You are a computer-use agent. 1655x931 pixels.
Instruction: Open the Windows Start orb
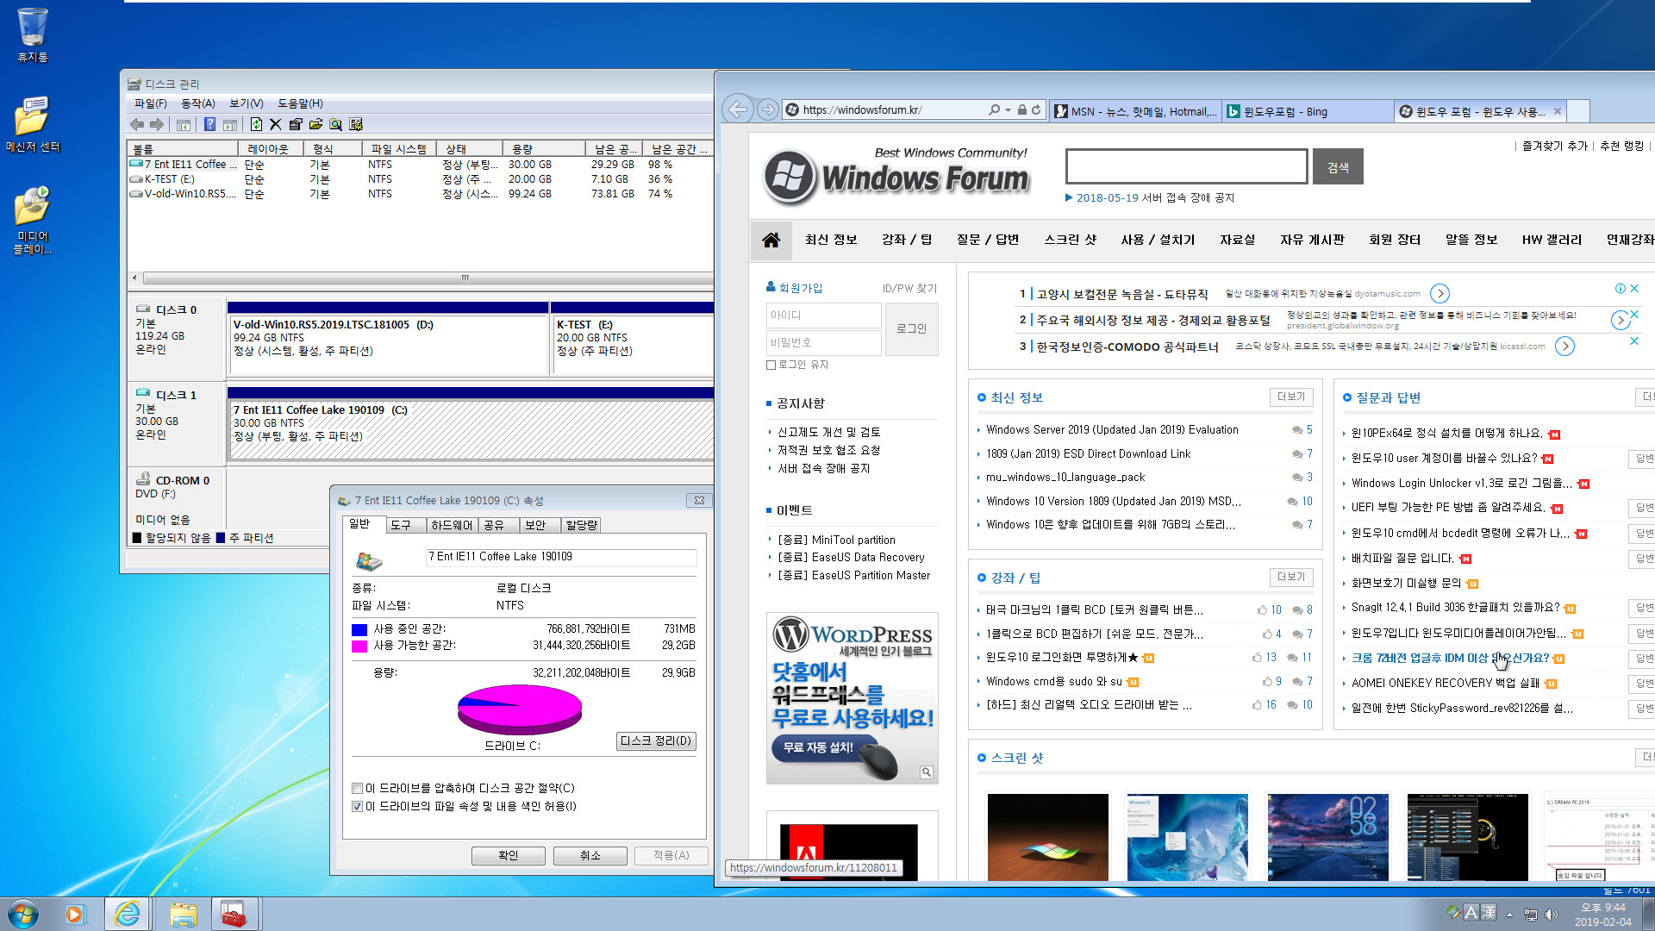point(22,914)
